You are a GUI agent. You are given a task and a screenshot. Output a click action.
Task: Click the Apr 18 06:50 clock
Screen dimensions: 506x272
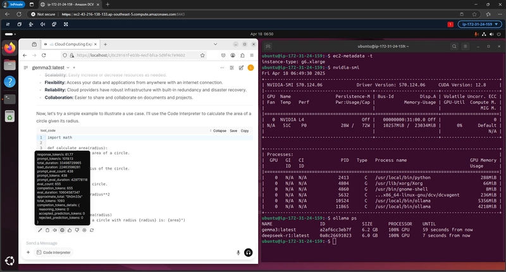tap(262, 34)
